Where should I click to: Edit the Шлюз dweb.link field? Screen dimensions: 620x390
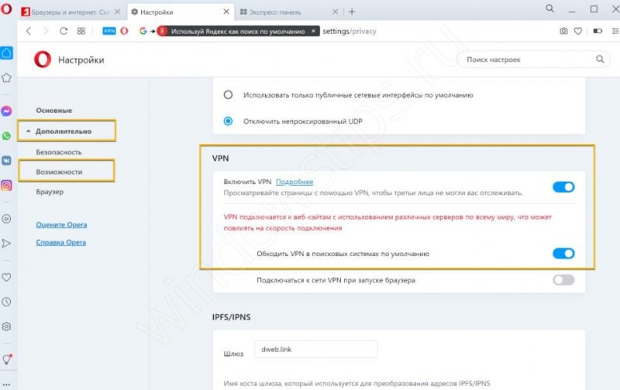click(316, 349)
